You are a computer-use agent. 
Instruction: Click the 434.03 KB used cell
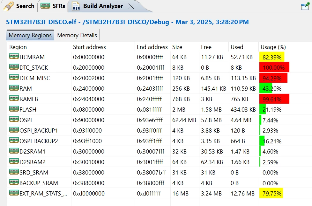click(243, 110)
